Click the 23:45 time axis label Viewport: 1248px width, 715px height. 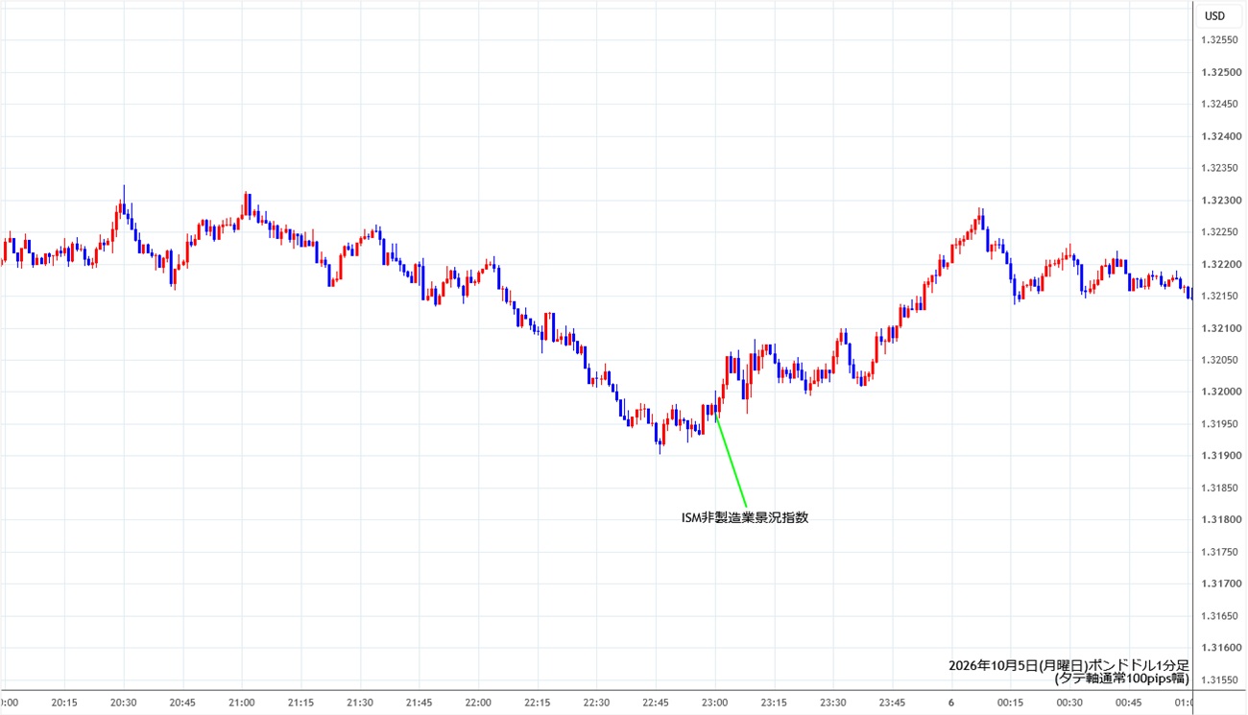click(892, 703)
